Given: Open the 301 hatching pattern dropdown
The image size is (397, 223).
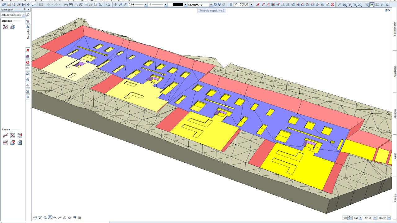Looking at the screenshot, I should (x=251, y=5).
